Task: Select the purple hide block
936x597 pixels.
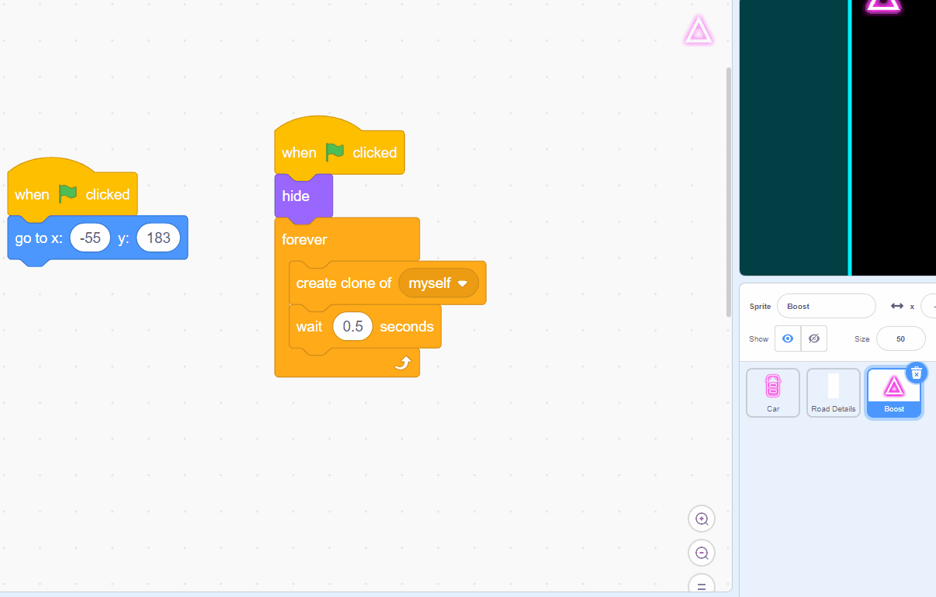Action: [303, 196]
